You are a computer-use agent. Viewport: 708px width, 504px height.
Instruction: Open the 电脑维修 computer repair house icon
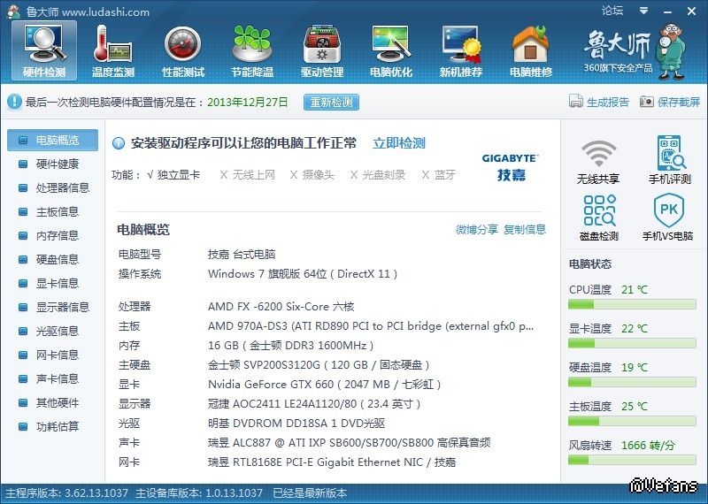pyautogui.click(x=530, y=50)
